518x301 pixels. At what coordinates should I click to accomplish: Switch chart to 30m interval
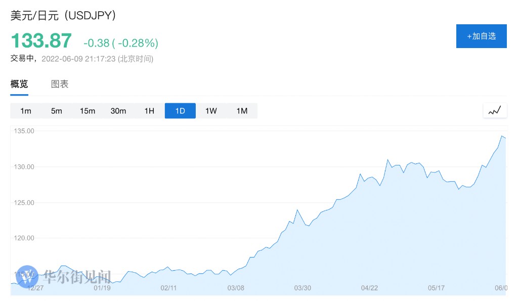[118, 111]
